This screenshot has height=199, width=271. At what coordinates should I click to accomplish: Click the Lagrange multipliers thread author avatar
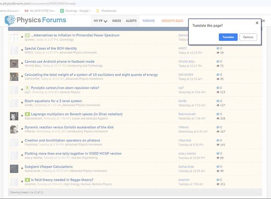pos(14,116)
